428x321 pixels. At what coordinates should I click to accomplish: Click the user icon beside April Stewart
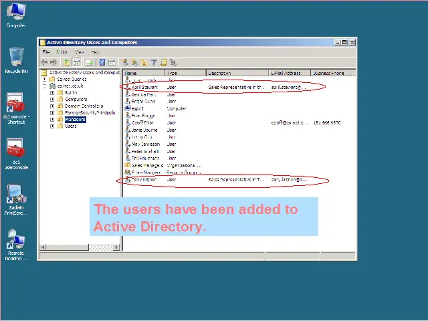point(128,87)
